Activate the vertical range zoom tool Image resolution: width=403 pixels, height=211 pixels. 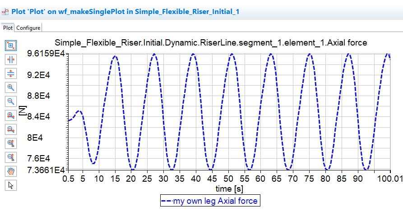(x=11, y=73)
